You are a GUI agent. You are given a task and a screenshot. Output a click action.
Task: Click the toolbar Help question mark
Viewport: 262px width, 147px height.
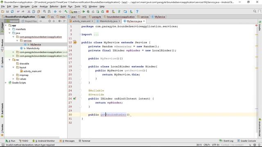[x=137, y=11]
